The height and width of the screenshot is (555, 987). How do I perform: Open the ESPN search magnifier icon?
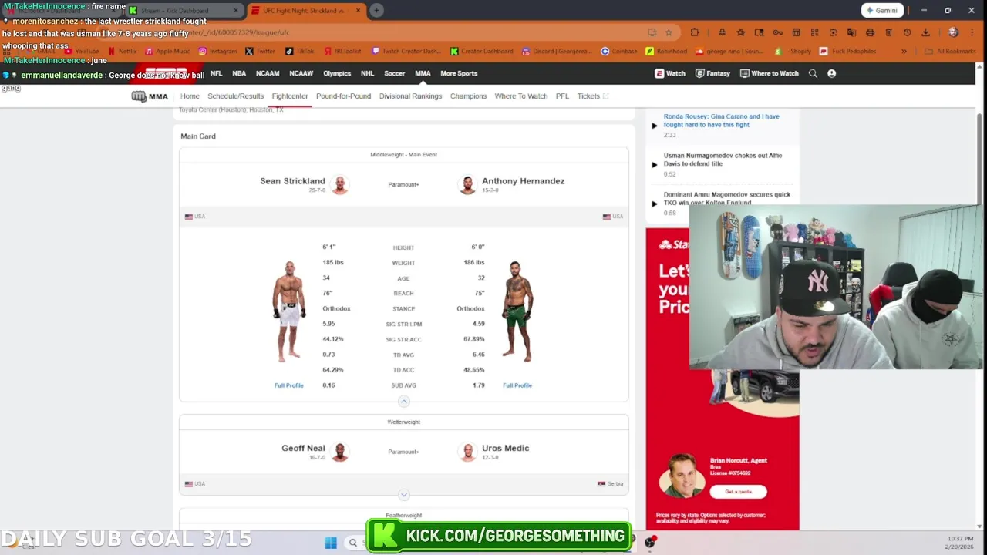[813, 73]
